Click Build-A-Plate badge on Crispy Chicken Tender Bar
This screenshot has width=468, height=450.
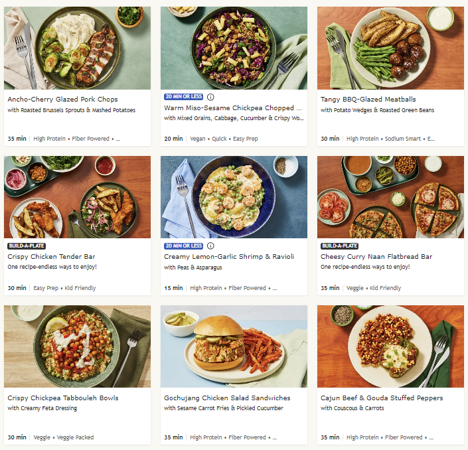click(25, 246)
